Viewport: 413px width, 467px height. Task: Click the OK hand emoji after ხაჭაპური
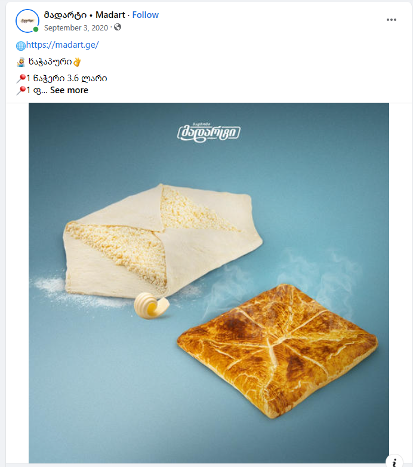(77, 62)
